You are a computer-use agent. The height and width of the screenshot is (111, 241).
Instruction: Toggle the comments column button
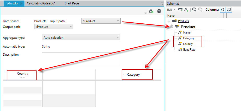click(x=229, y=10)
